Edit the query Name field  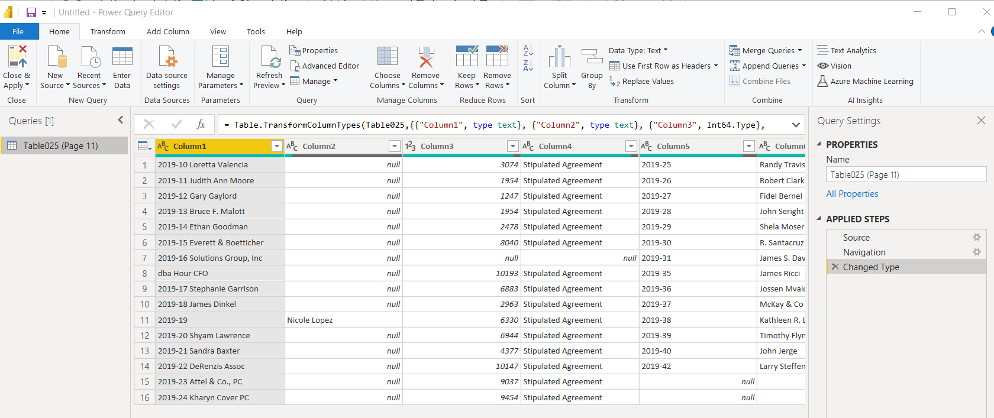906,174
